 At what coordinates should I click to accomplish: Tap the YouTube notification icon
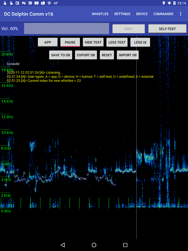pyautogui.click(x=36, y=3)
